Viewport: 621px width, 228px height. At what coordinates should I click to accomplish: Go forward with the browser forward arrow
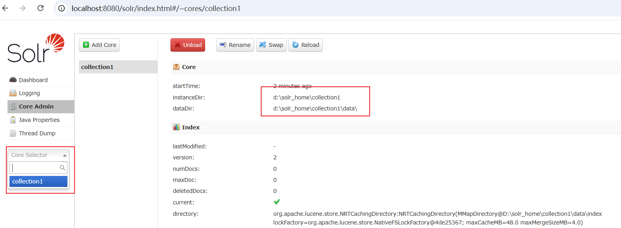click(22, 8)
